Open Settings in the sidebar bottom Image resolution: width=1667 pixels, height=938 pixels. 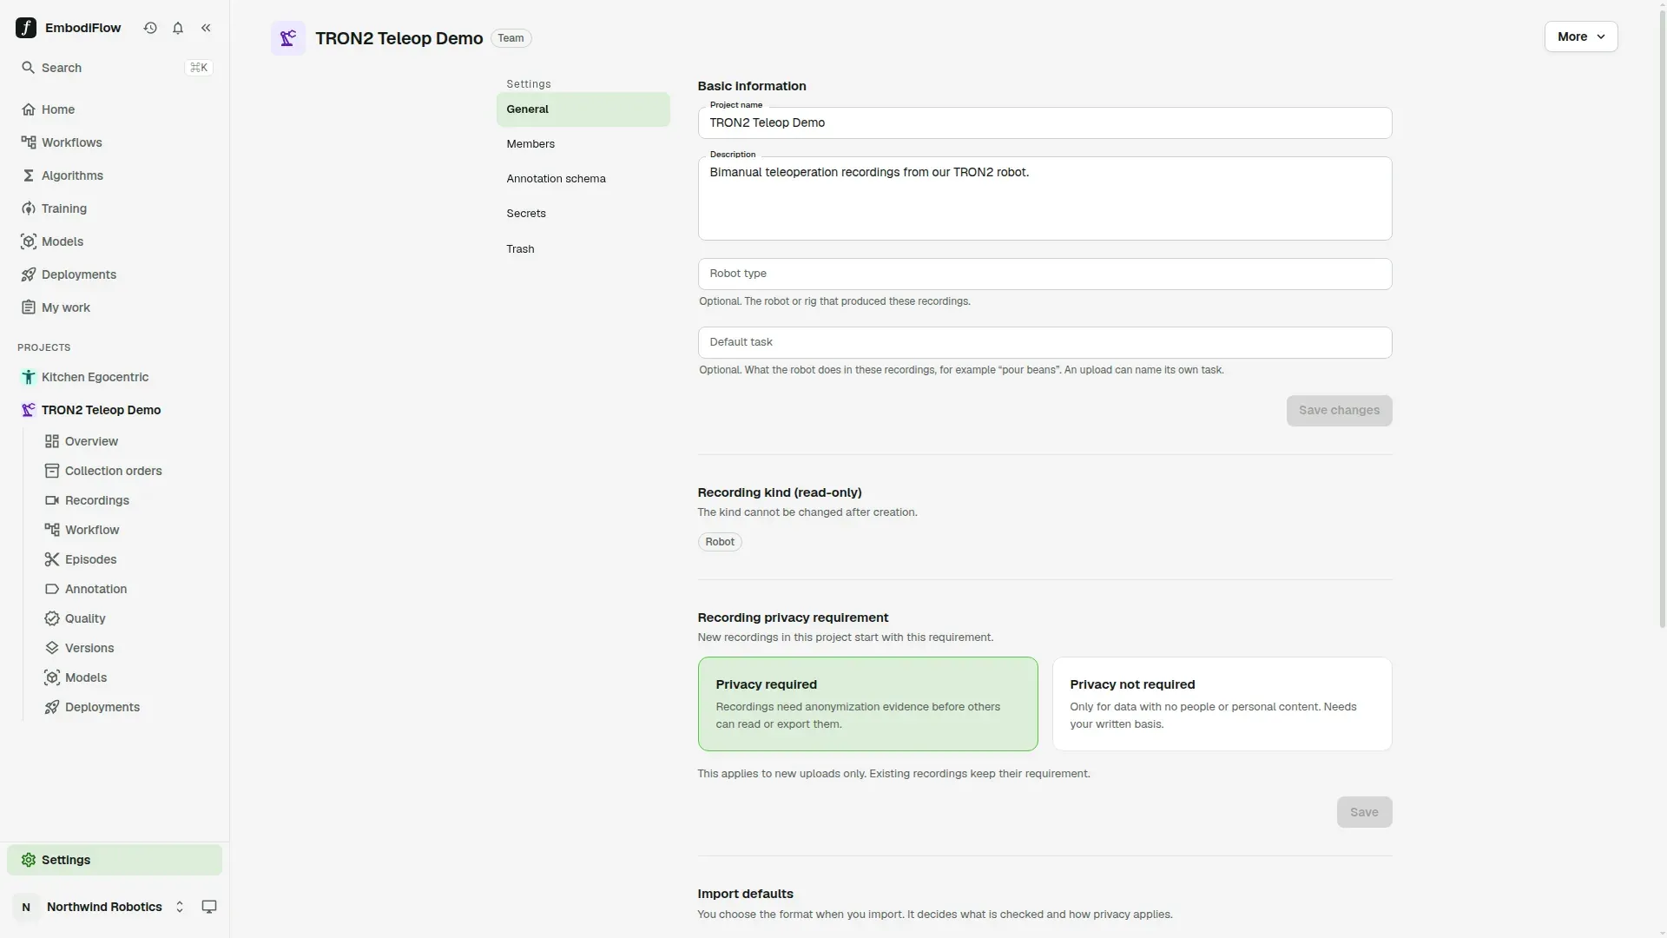[x=115, y=860]
